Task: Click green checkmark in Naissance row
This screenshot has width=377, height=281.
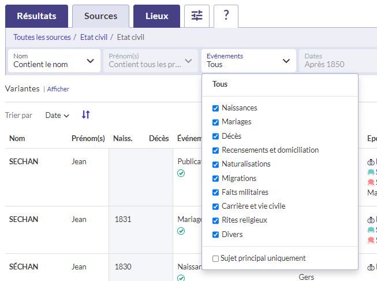Action: (x=181, y=278)
